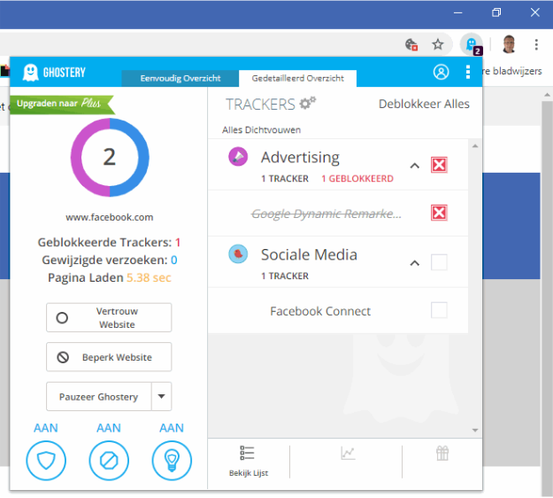Click the Geblokkeerde Trackers: 1 text
Screen dimensions: 553x498
coord(109,242)
